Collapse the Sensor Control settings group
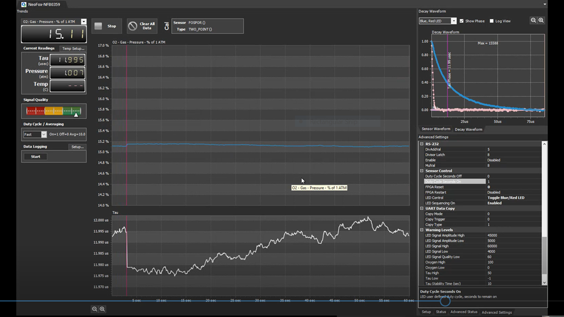Screen dimensions: 564x317 422,171
